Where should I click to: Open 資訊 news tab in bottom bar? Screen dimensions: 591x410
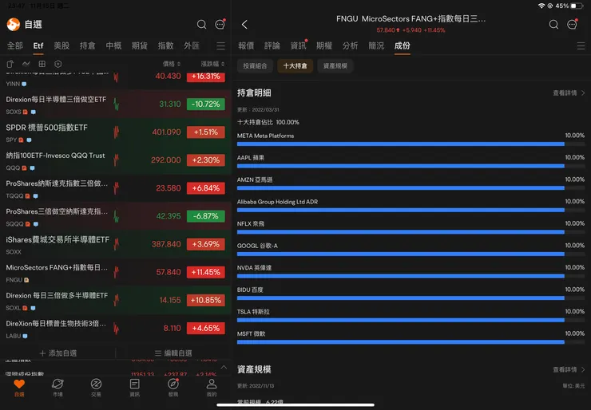[134, 388]
